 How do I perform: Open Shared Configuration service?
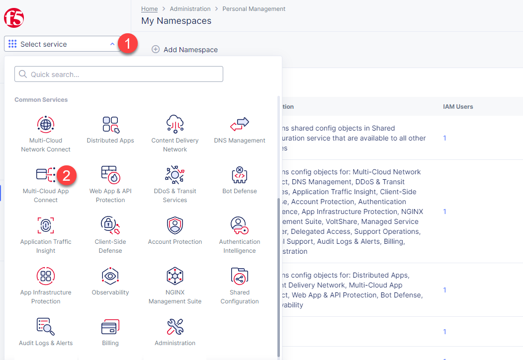point(240,286)
